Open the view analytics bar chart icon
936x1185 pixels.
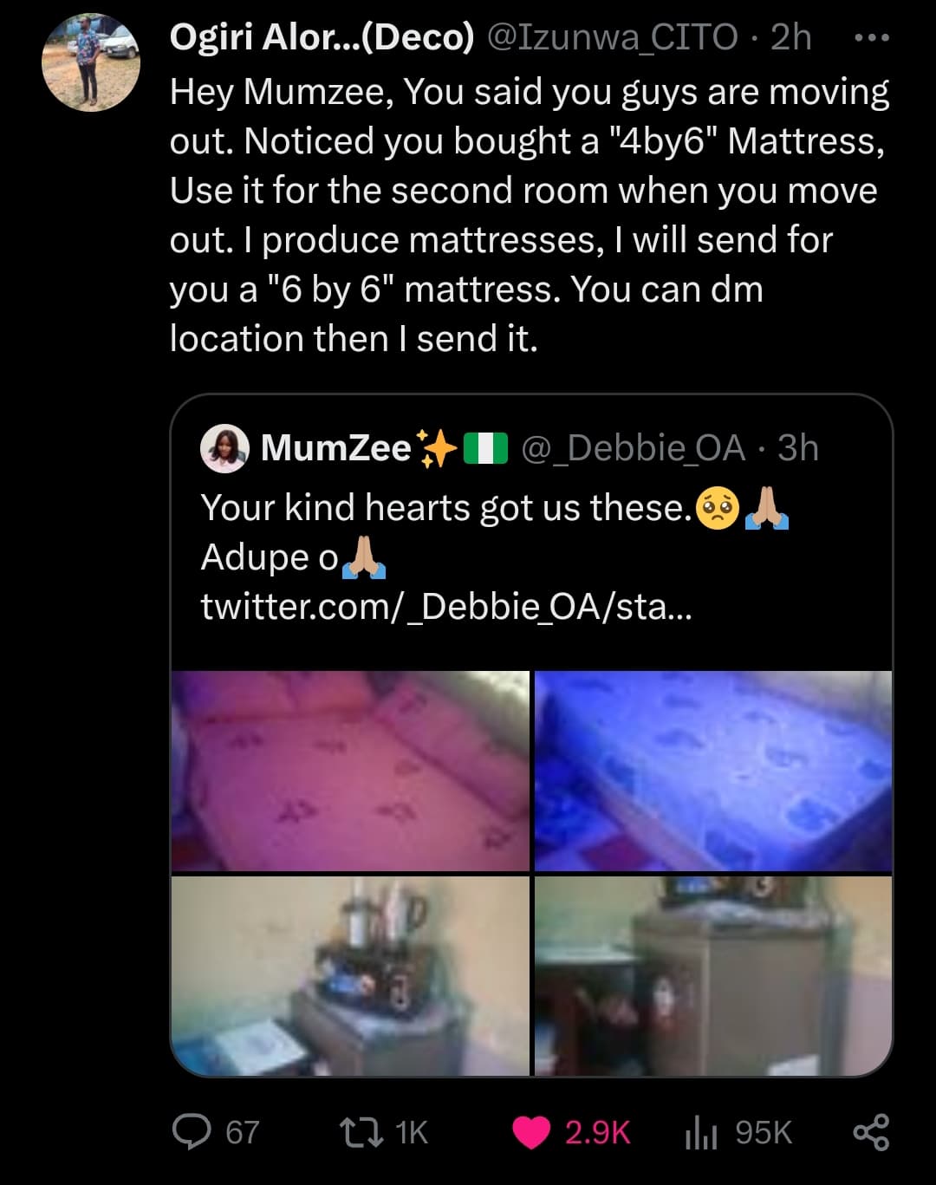701,1132
